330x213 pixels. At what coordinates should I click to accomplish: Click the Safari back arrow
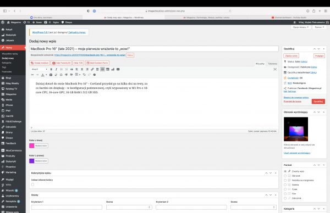(x=14, y=11)
